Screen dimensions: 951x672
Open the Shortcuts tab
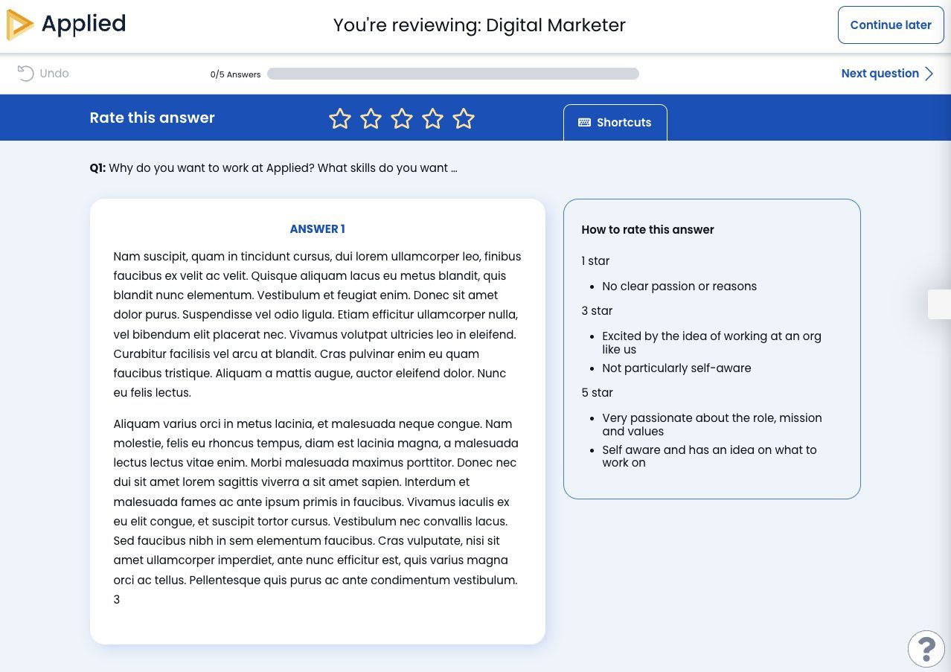coord(615,123)
